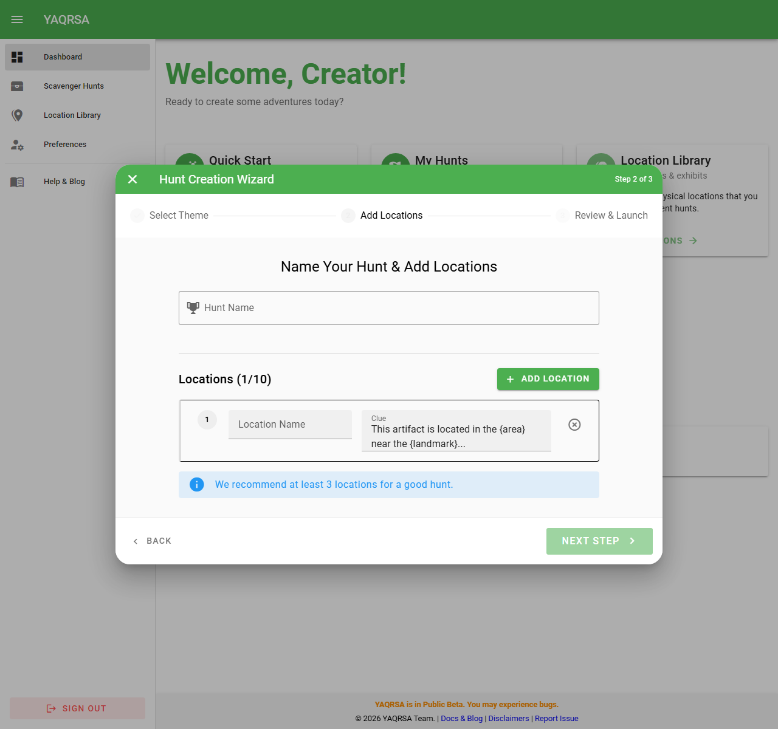Select the Select Theme wizard step
The width and height of the screenshot is (778, 729).
170,216
